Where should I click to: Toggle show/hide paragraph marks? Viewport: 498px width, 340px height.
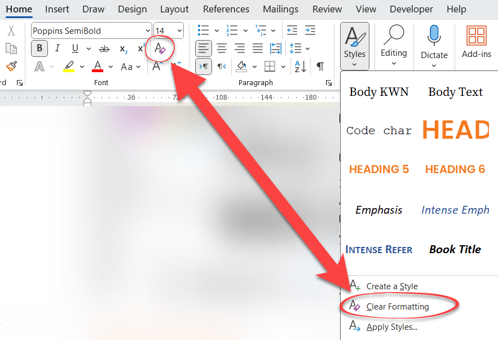coord(319,66)
